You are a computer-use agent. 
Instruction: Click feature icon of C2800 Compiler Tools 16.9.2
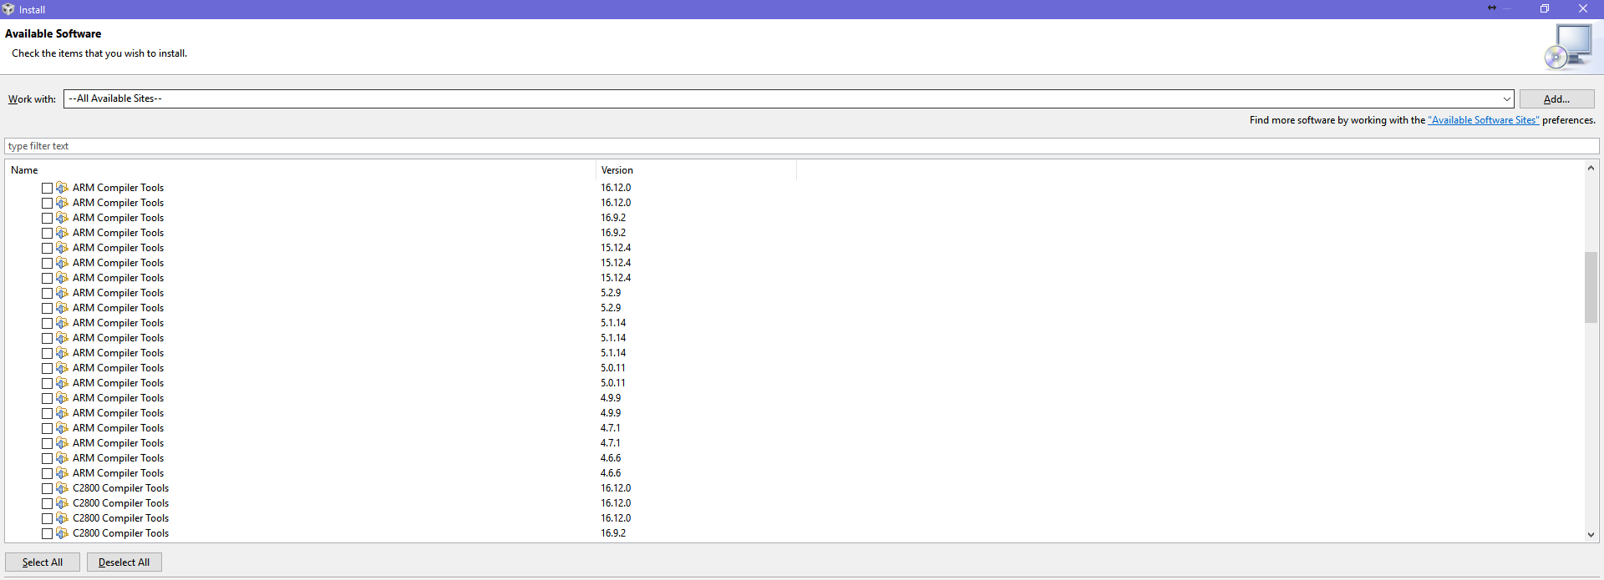(62, 533)
